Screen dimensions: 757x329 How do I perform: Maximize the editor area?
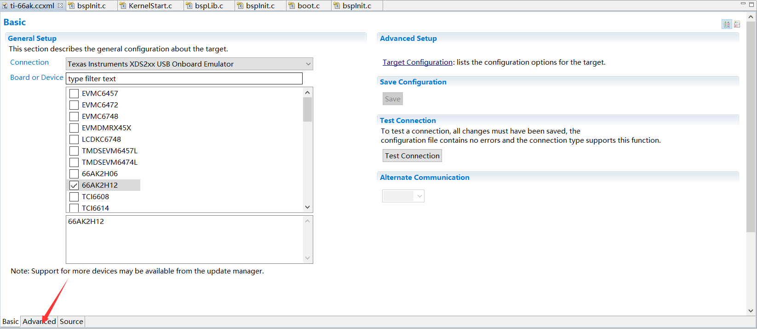coord(751,4)
